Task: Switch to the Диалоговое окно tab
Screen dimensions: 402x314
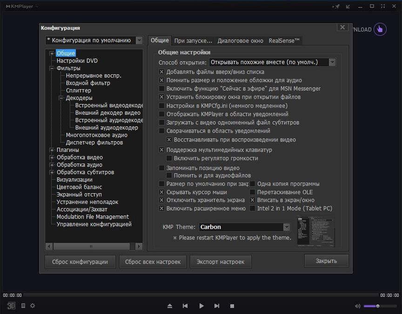Action: tap(240, 41)
